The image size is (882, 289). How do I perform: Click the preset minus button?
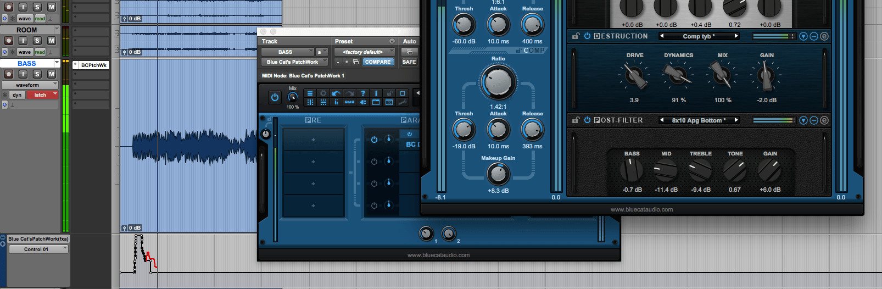(x=338, y=62)
